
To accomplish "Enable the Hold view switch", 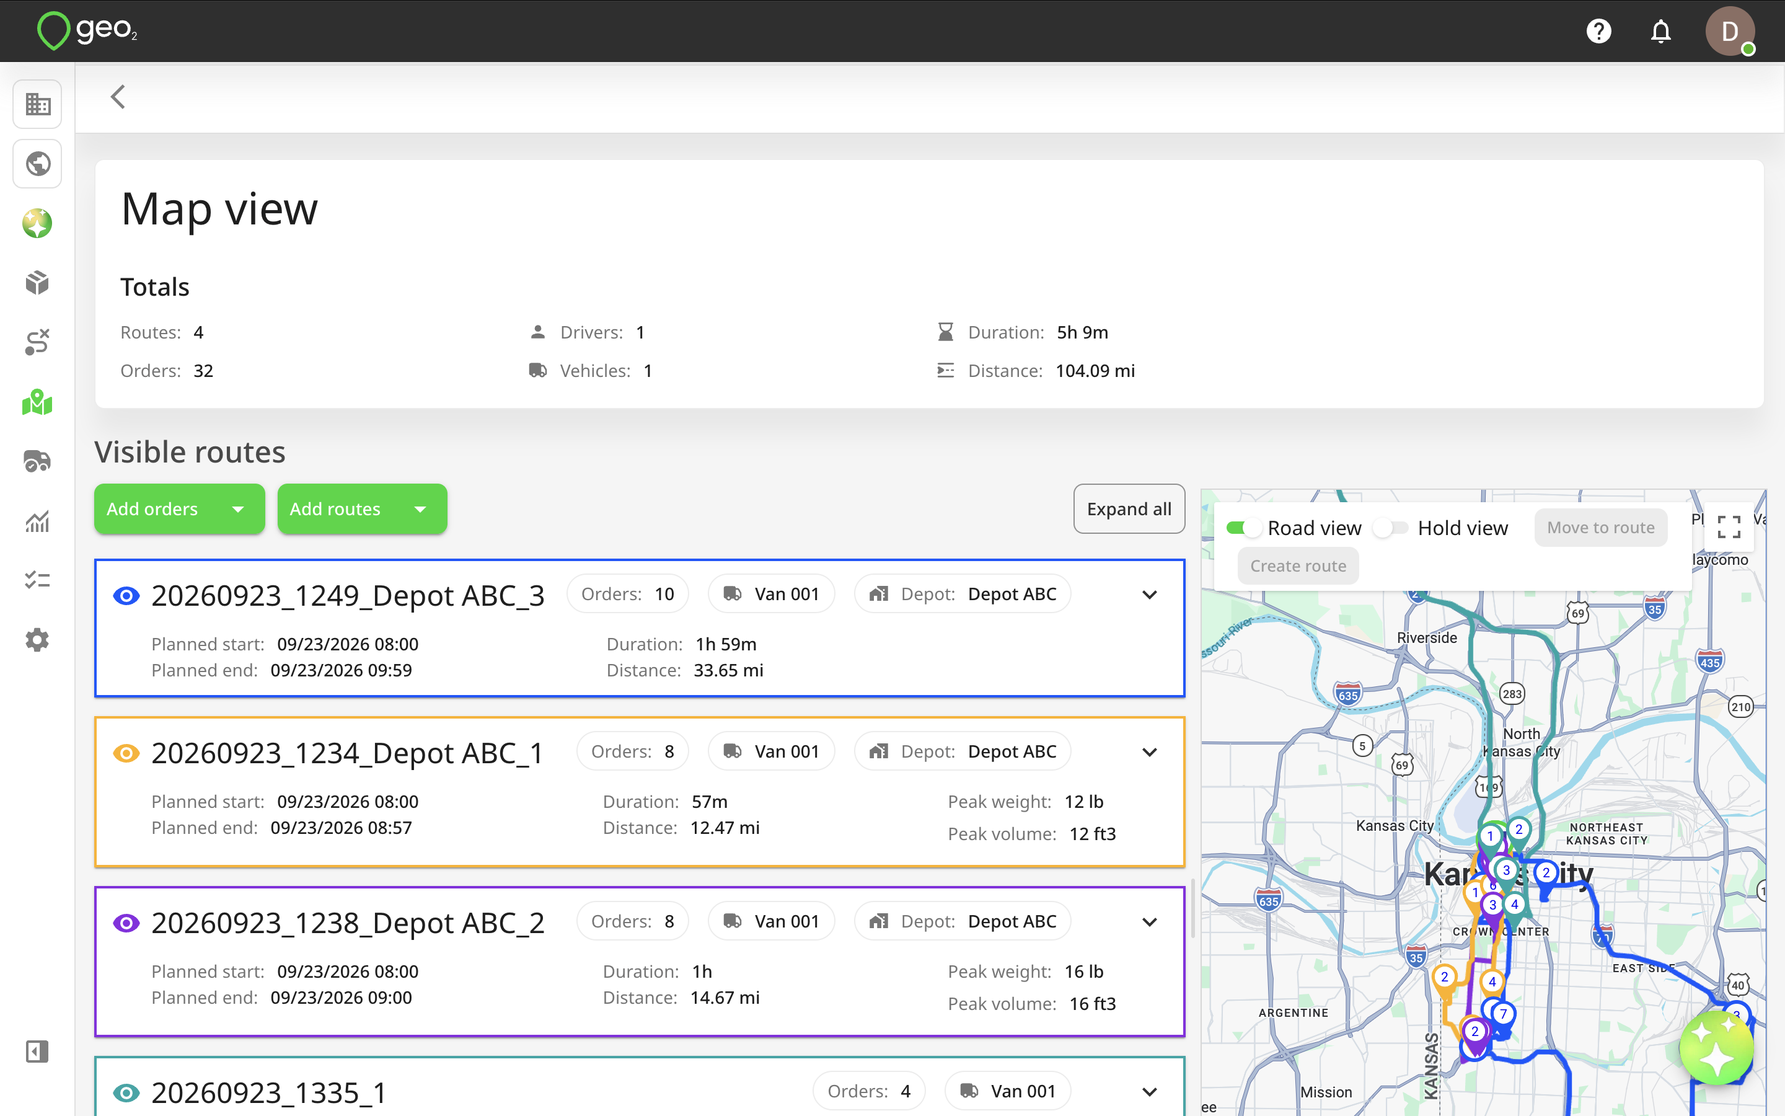I will point(1390,528).
